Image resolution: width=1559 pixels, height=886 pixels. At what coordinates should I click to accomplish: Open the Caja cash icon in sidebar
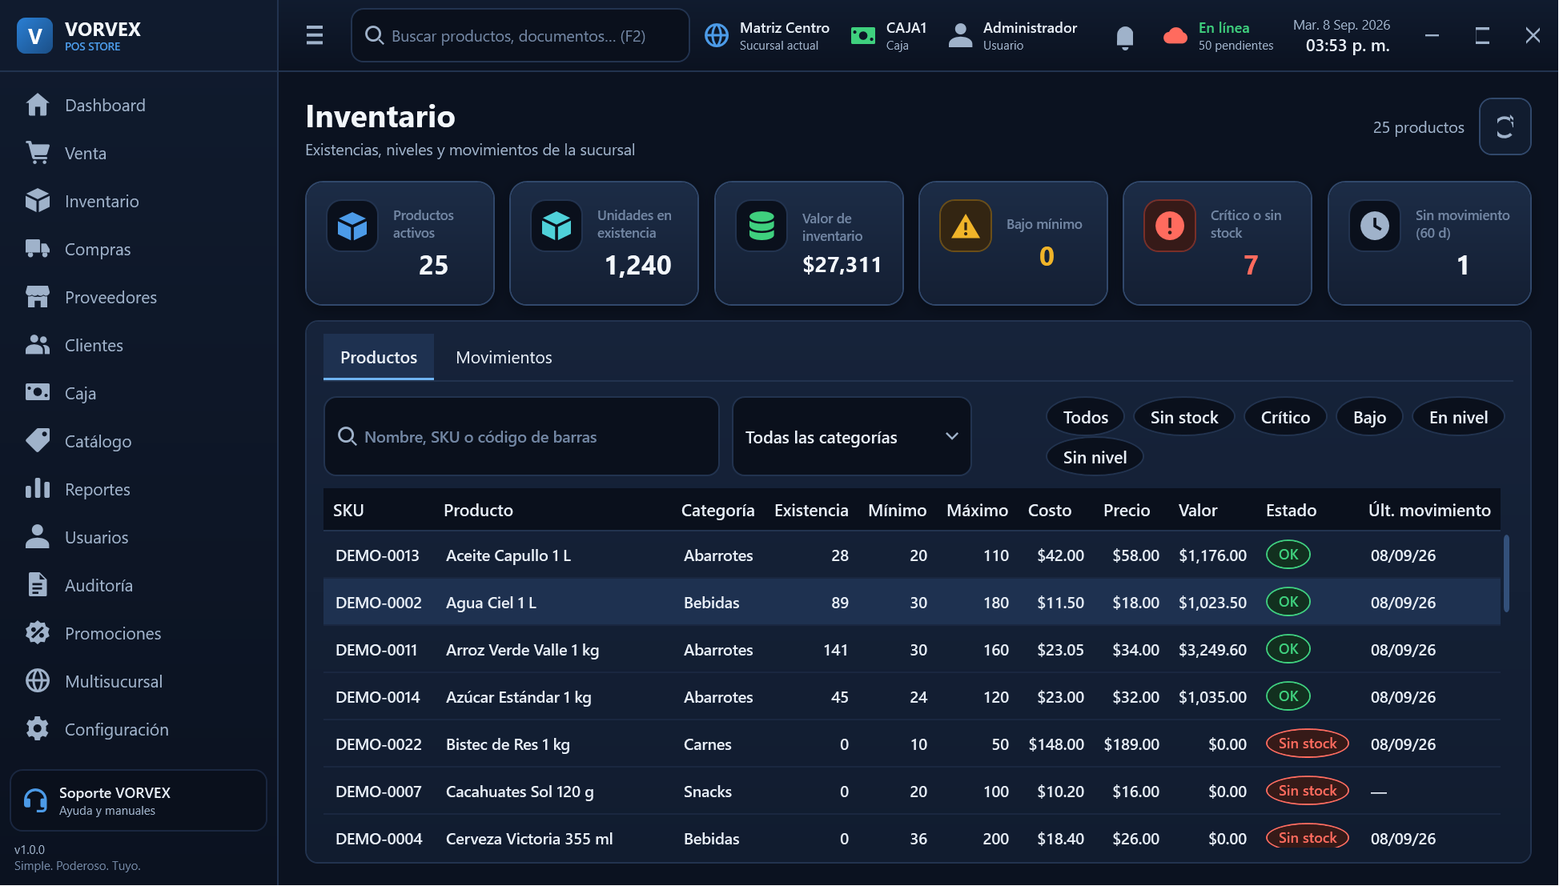coord(38,393)
